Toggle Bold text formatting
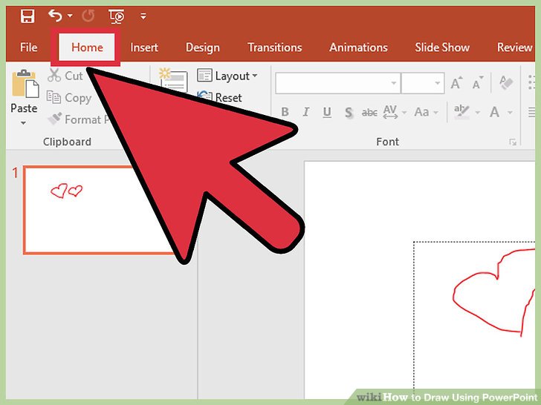This screenshot has width=541, height=405. (285, 113)
